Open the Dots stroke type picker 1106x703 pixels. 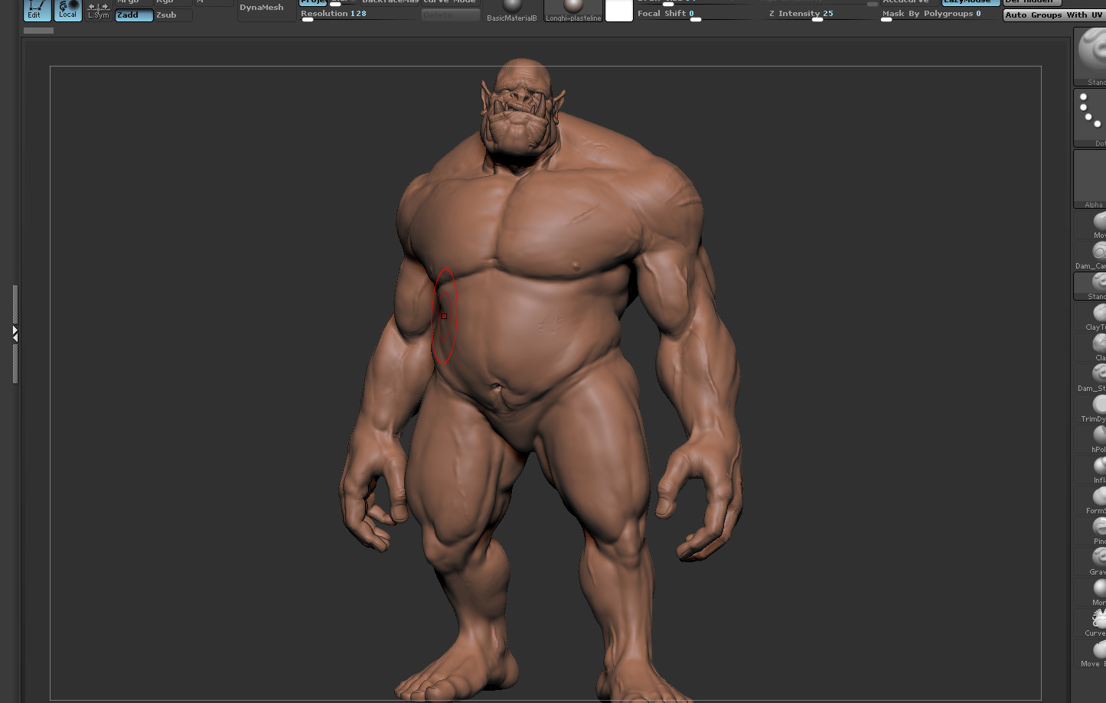(x=1090, y=118)
